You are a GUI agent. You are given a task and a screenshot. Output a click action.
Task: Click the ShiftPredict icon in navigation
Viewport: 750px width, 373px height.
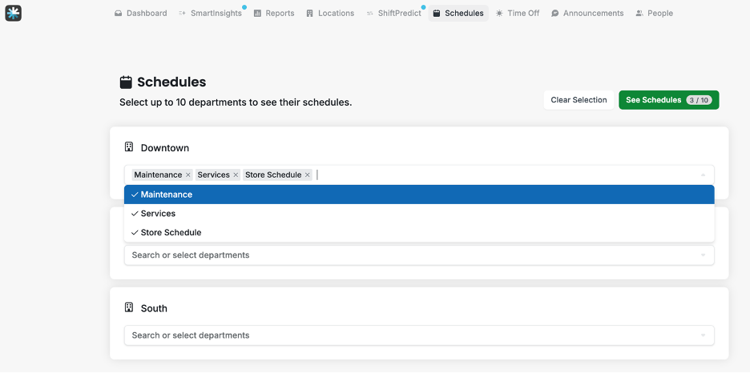pyautogui.click(x=369, y=14)
